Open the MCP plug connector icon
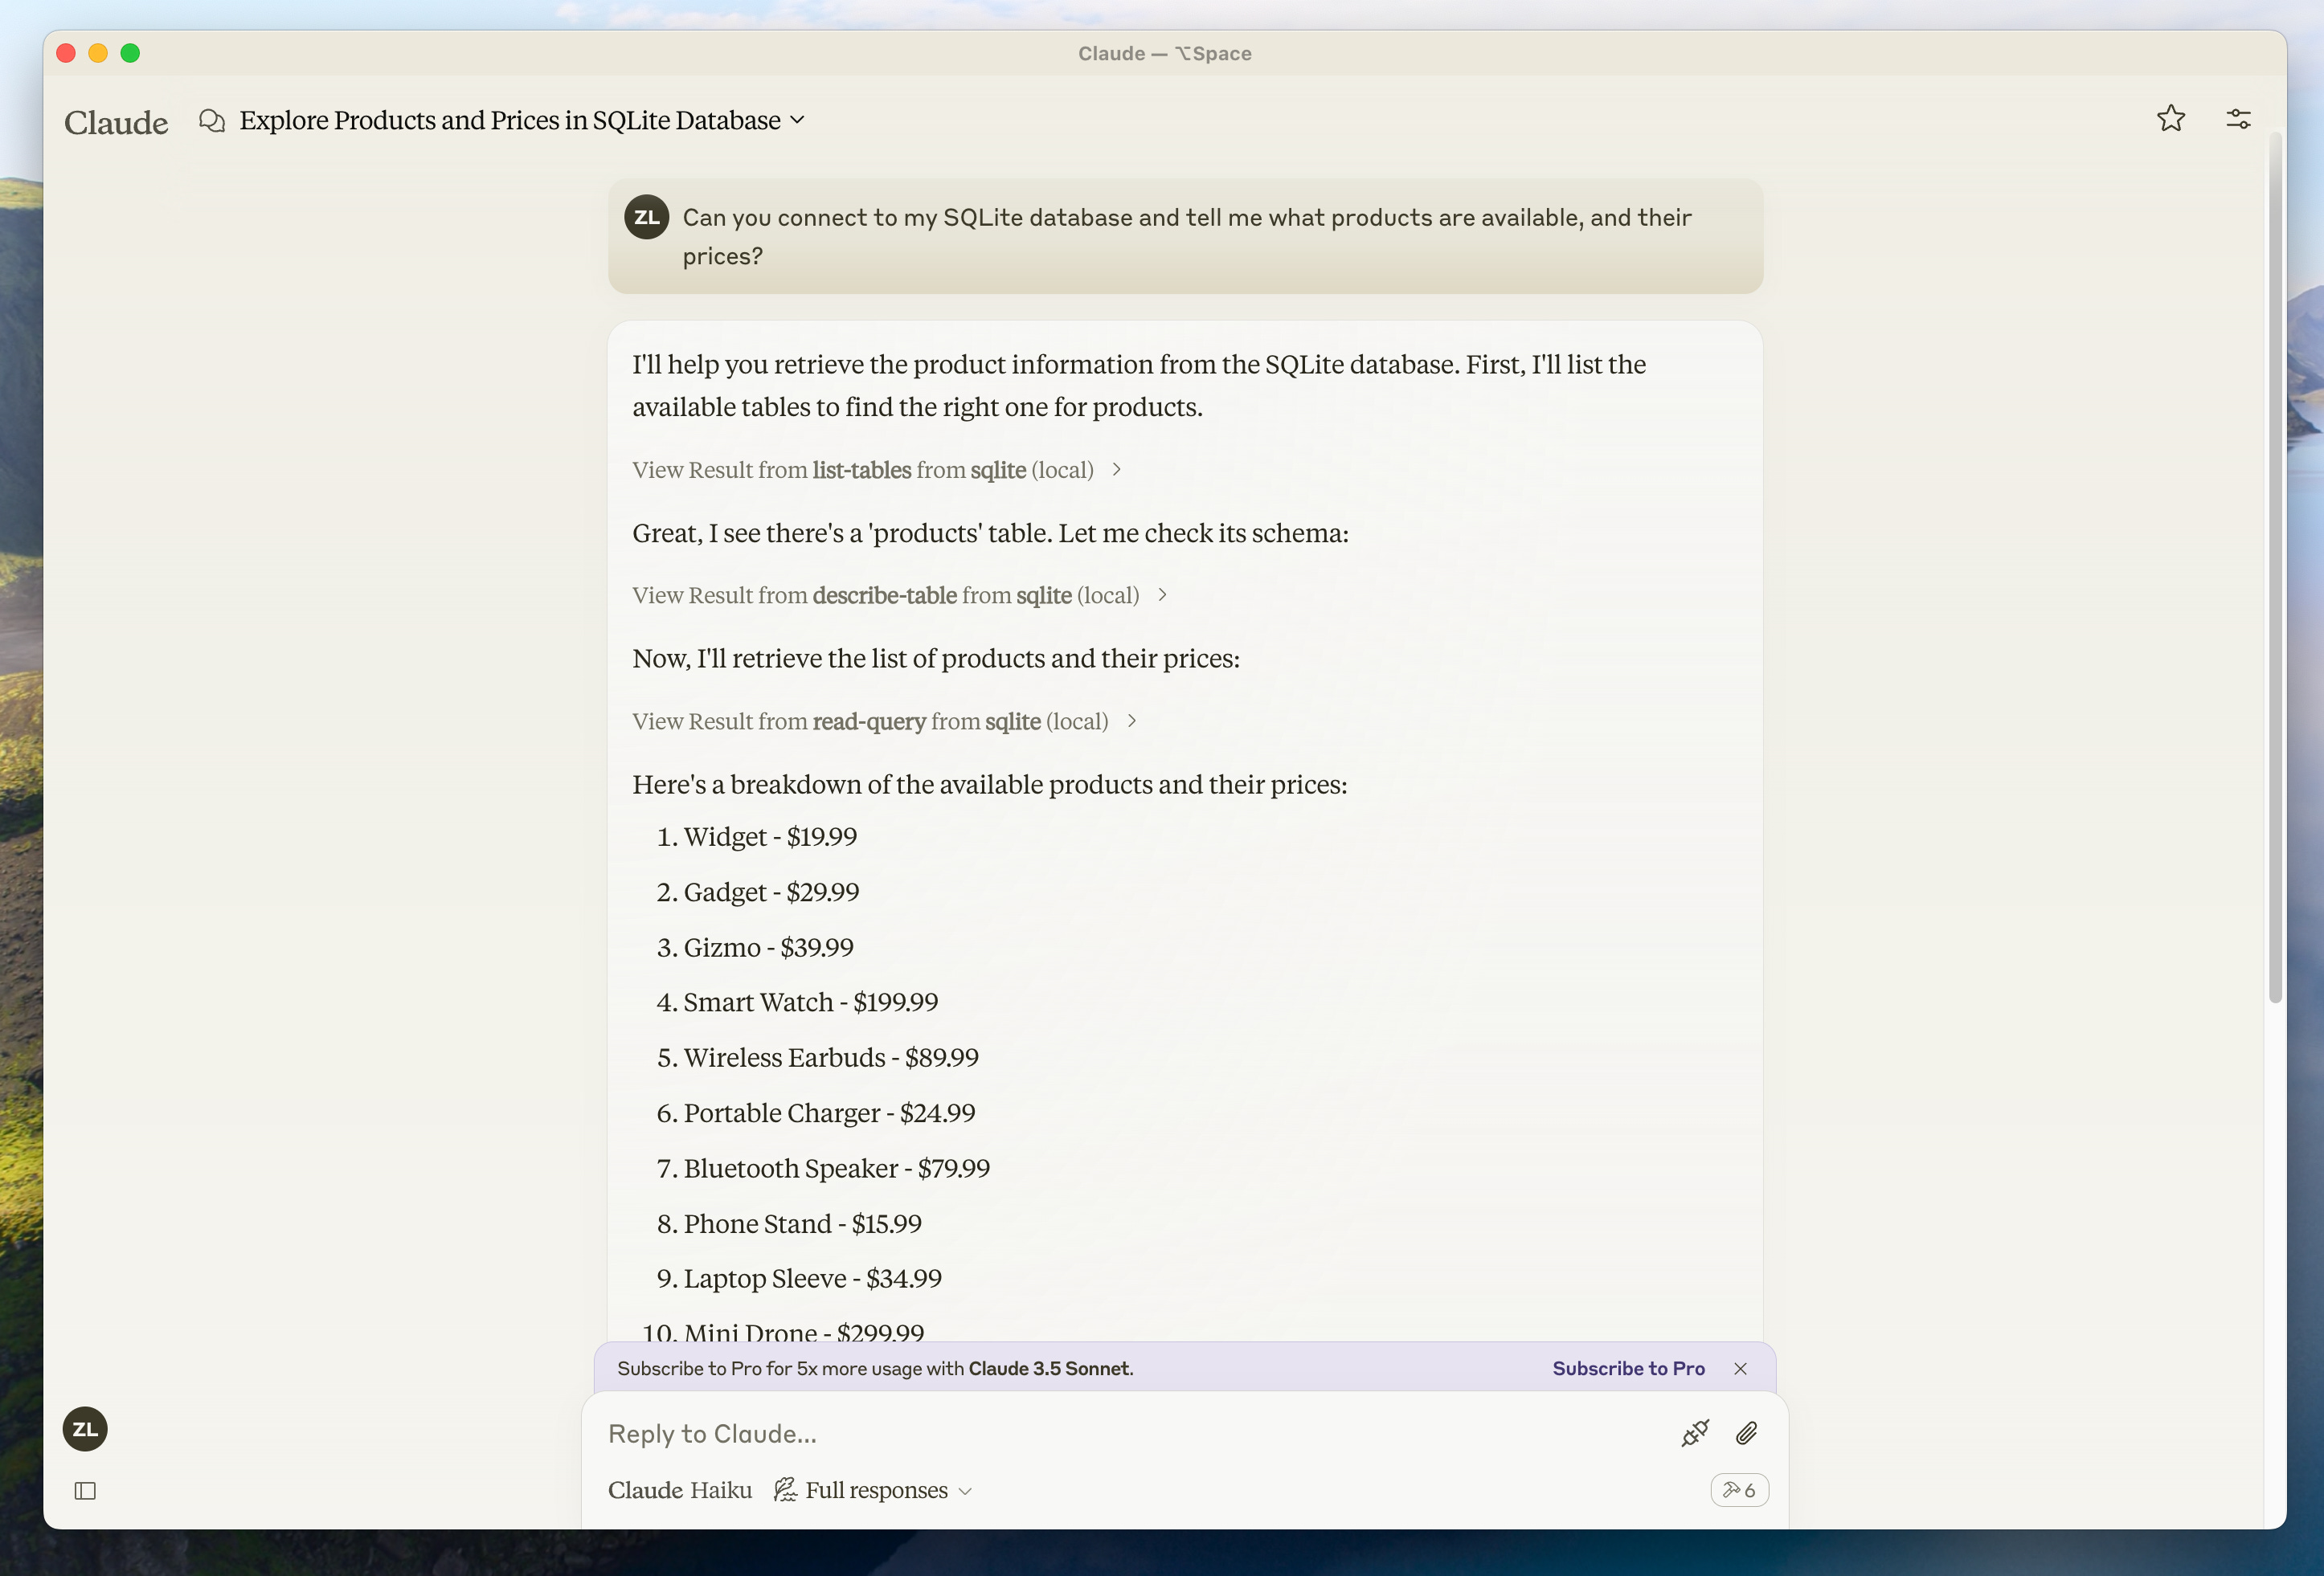The image size is (2324, 1576). tap(1695, 1433)
